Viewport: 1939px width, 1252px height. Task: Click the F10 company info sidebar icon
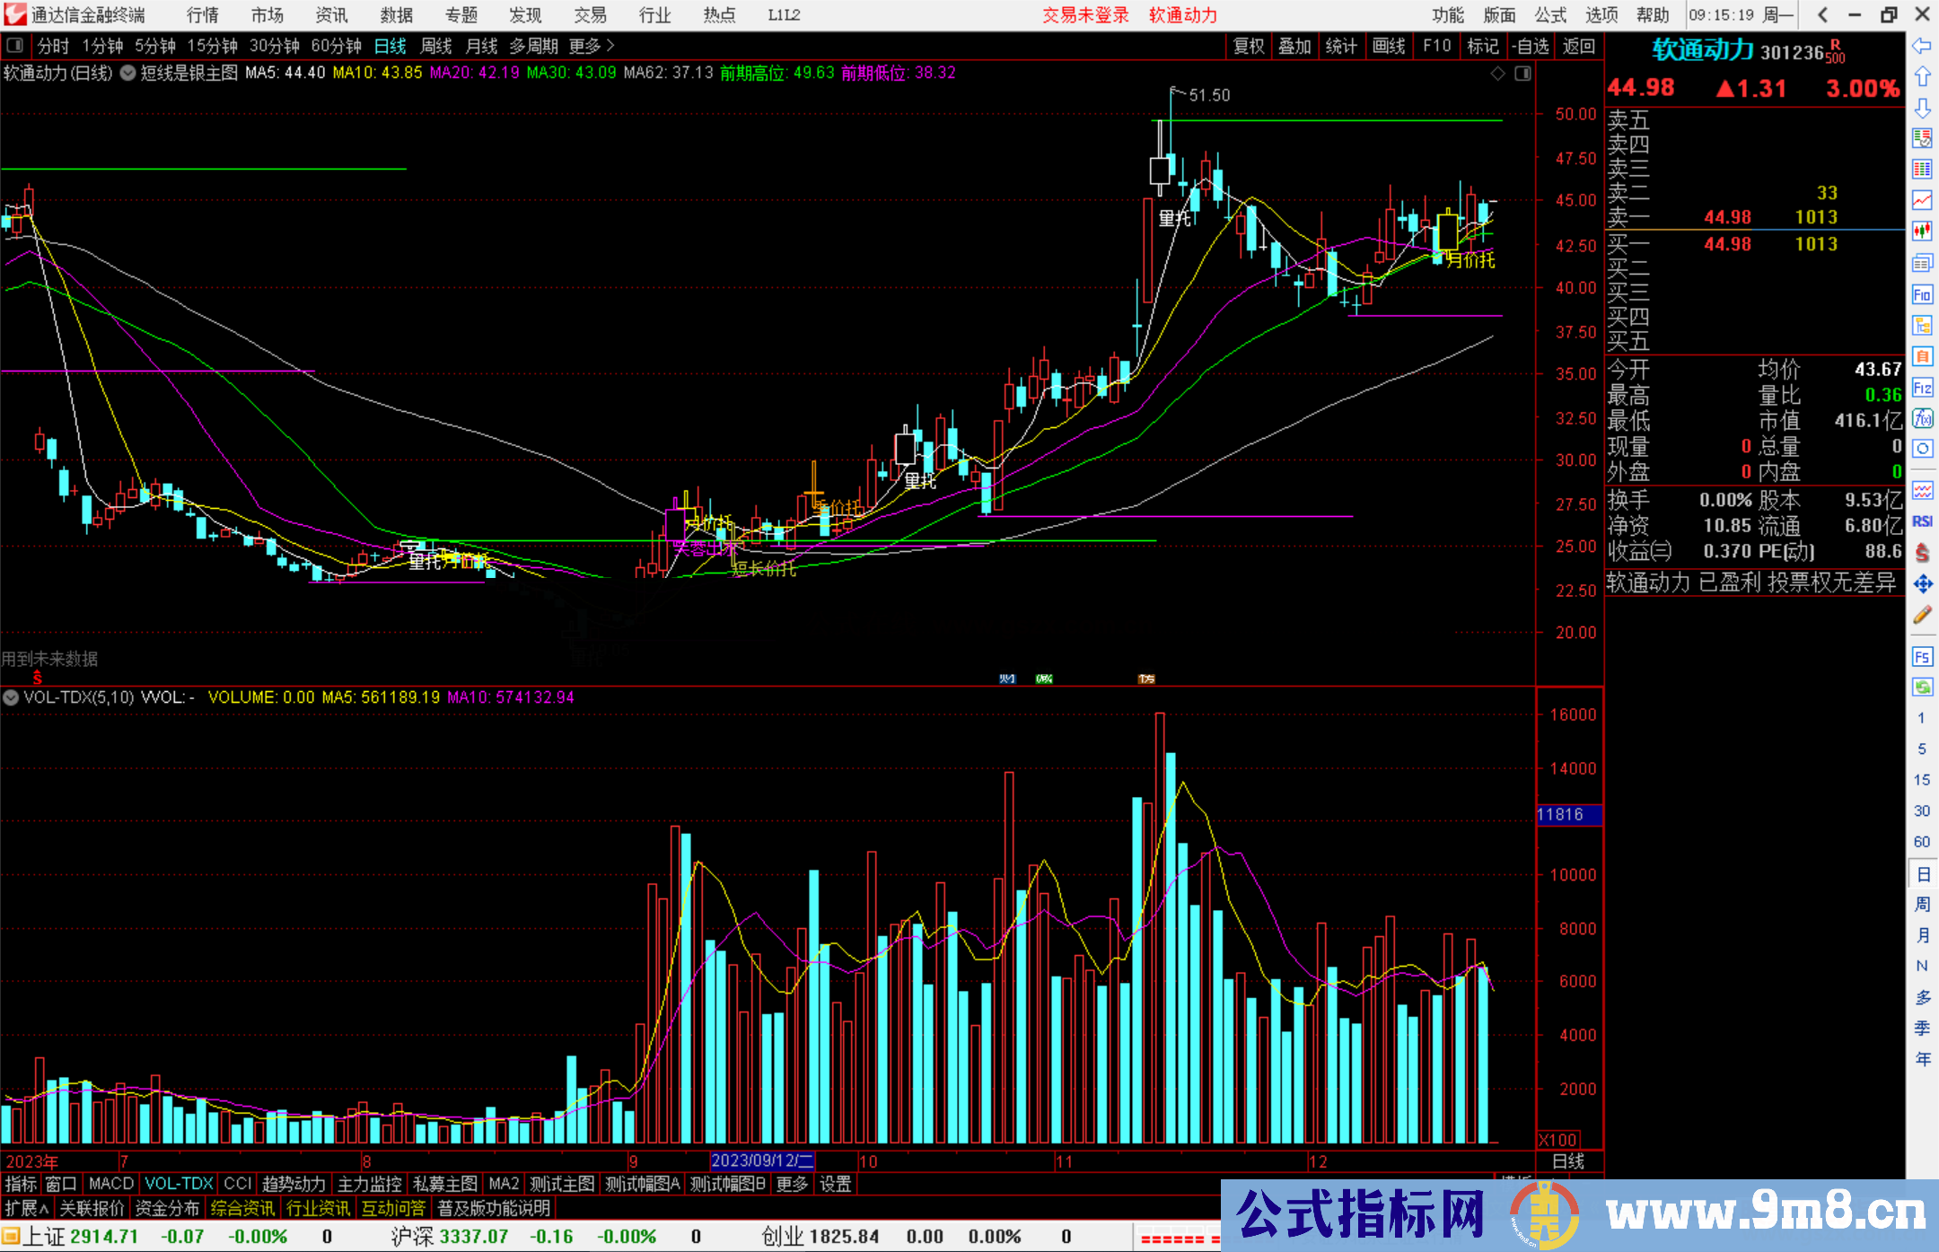pyautogui.click(x=1922, y=295)
